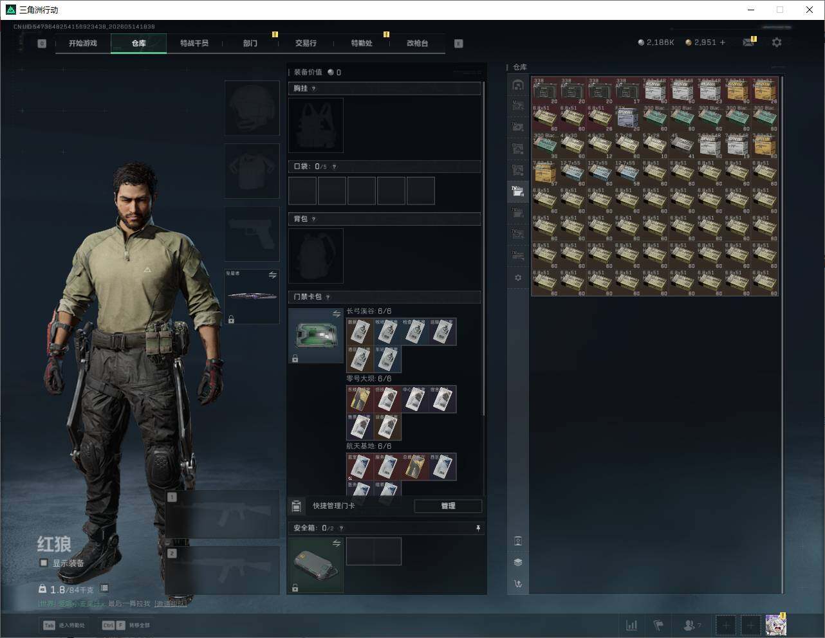Select the FTX ammo box with count 20
Viewport: 825px width, 638px height.
coord(627,118)
